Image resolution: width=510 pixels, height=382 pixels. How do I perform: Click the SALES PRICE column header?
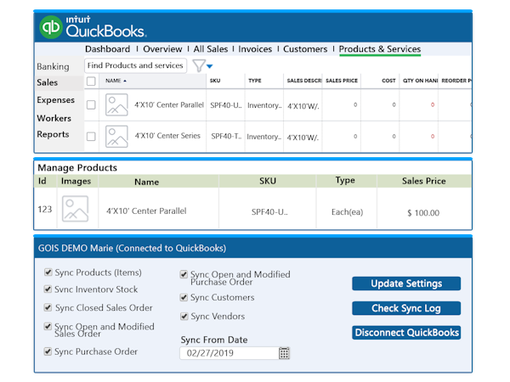tap(342, 81)
